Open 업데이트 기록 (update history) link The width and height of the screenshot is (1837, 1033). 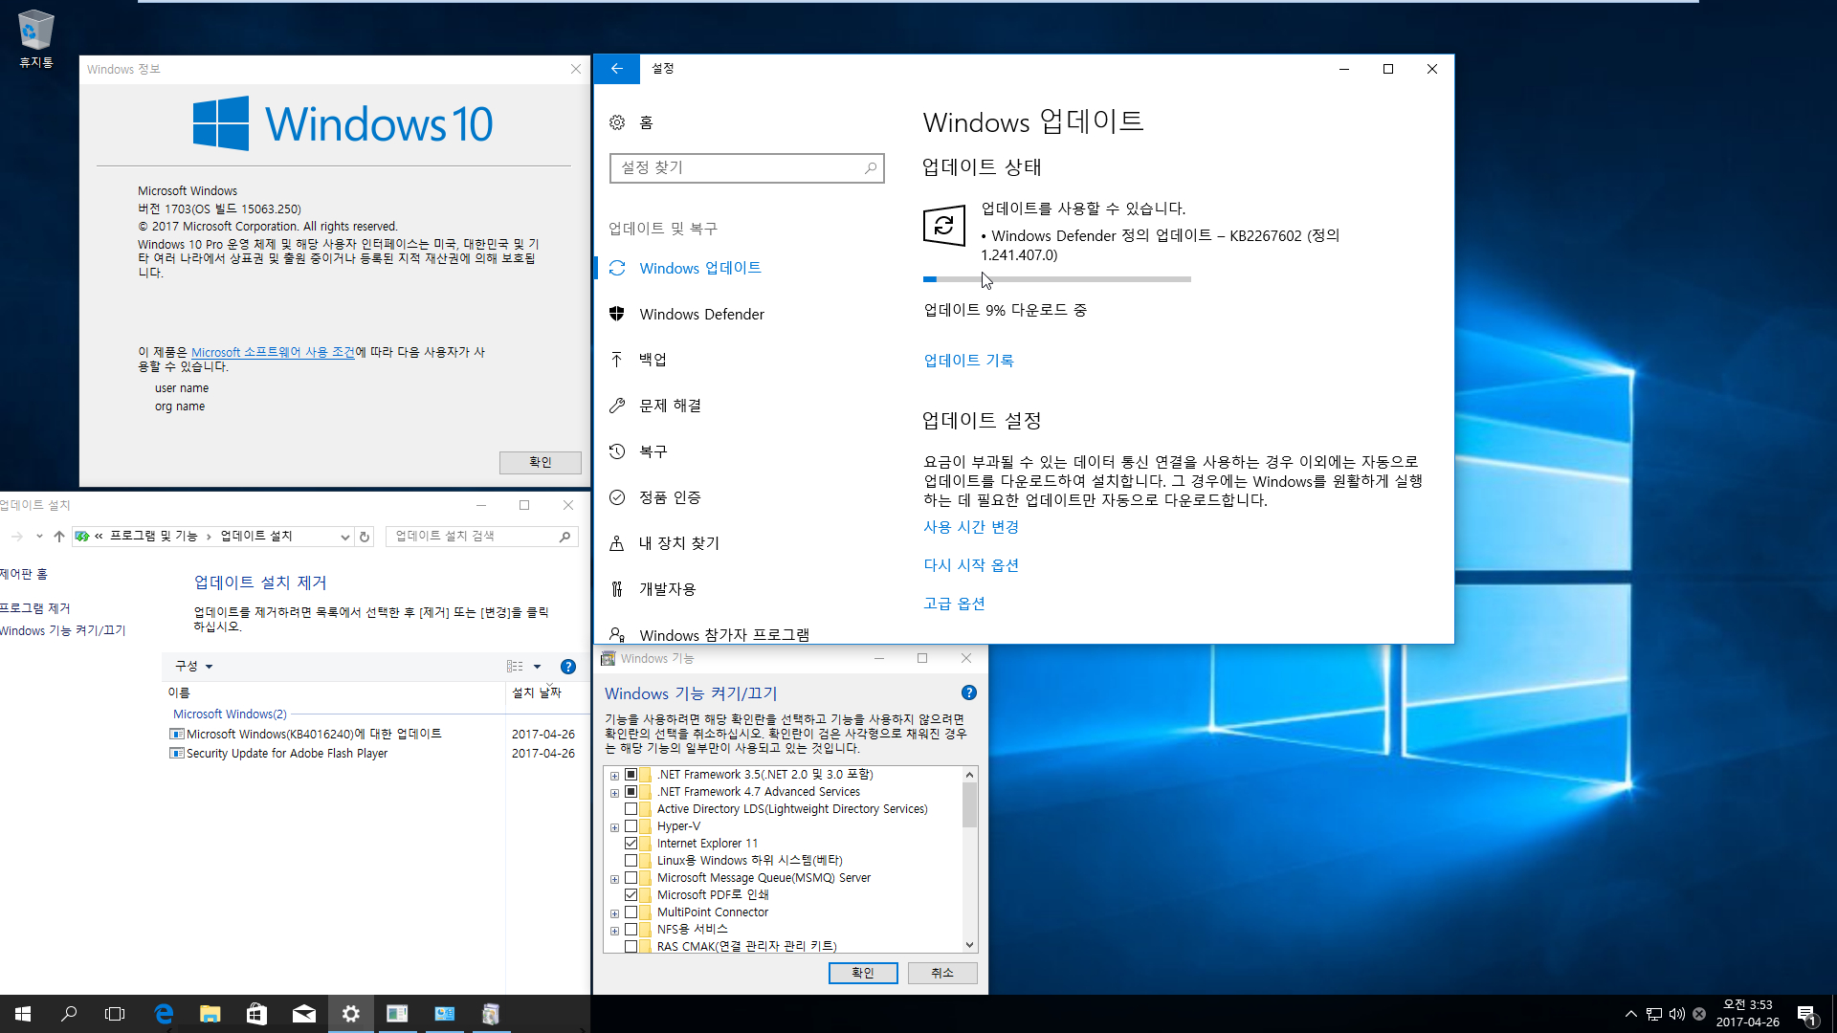point(968,361)
